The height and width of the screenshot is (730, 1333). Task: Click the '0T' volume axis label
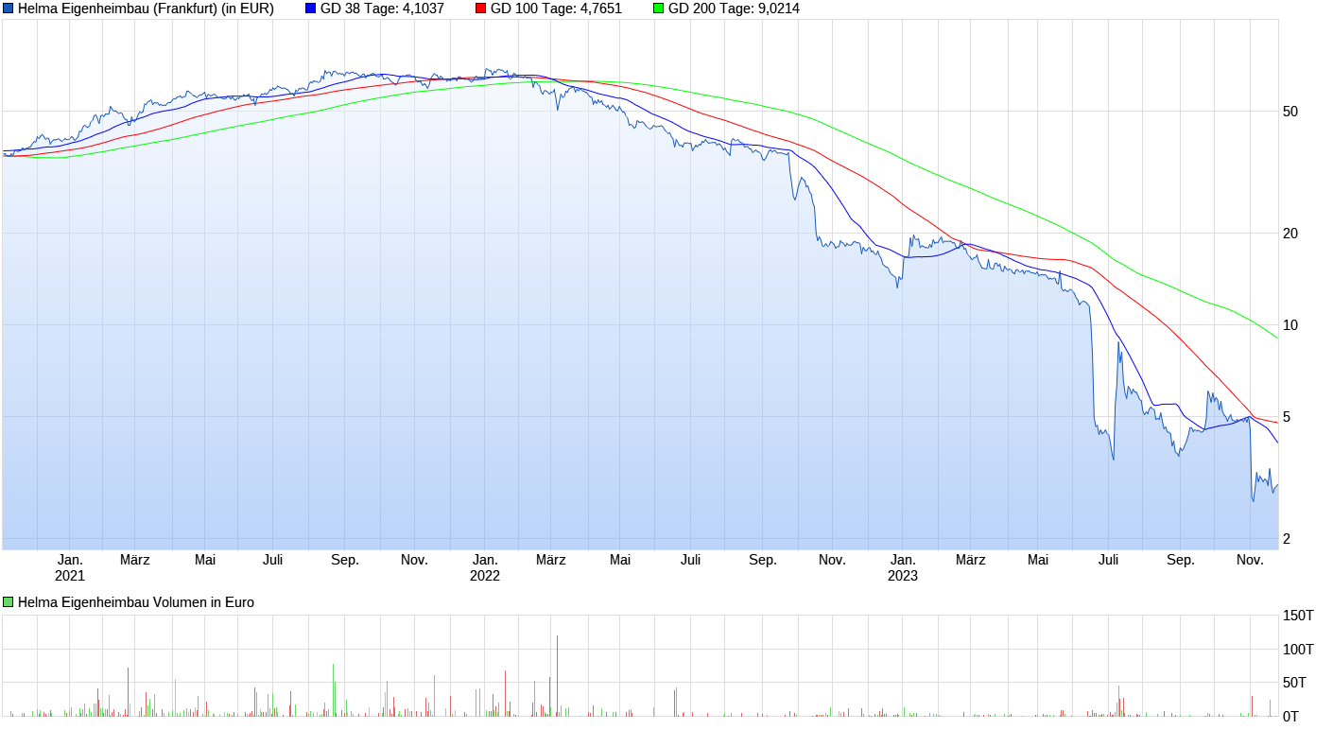point(1290,716)
